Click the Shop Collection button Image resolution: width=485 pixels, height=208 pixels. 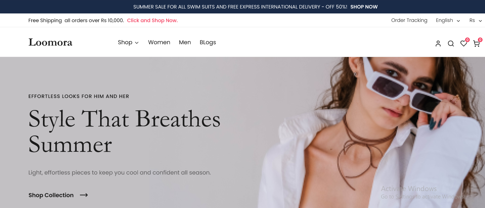(58, 195)
